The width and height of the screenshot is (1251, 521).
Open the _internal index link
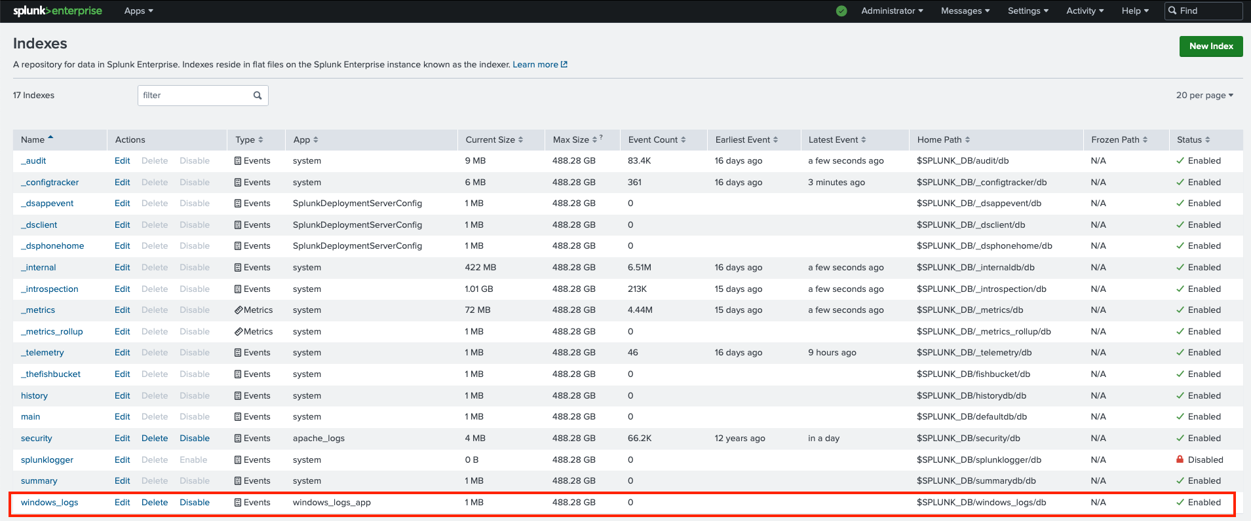[x=39, y=268]
